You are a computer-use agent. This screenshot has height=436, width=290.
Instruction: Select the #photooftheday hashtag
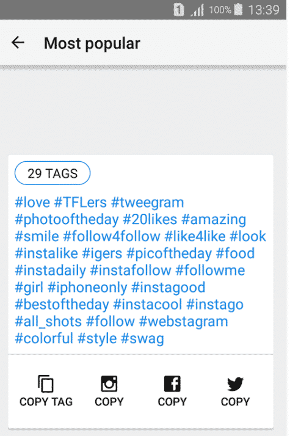[x=67, y=220]
